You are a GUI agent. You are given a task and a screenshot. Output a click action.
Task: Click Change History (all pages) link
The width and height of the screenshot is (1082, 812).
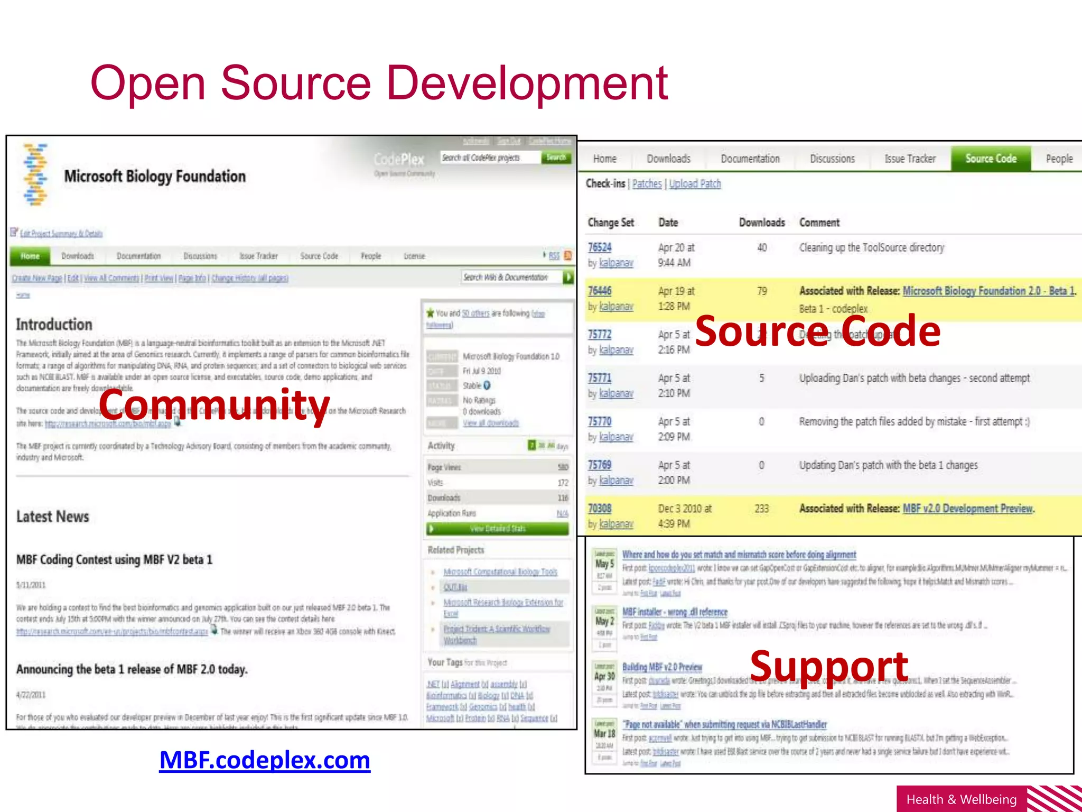[250, 278]
